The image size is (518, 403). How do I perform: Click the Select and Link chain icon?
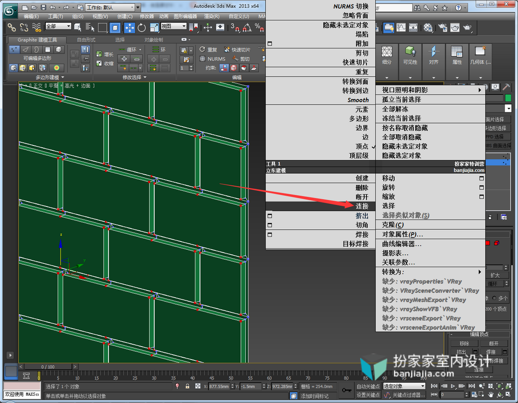[x=12, y=28]
